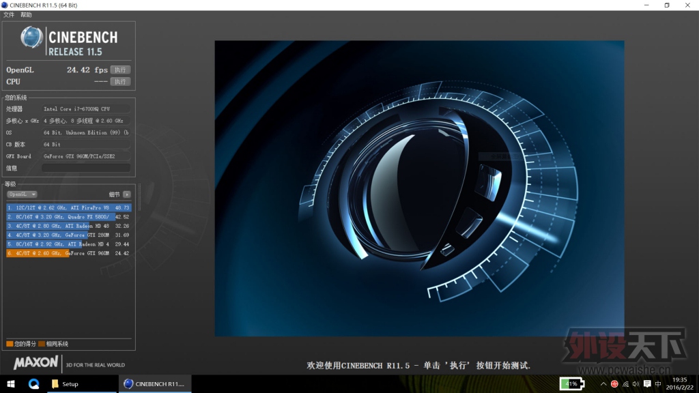699x393 pixels.
Task: Select ranking row 5, ATI Radeon HD 4
Action: pyautogui.click(x=69, y=244)
